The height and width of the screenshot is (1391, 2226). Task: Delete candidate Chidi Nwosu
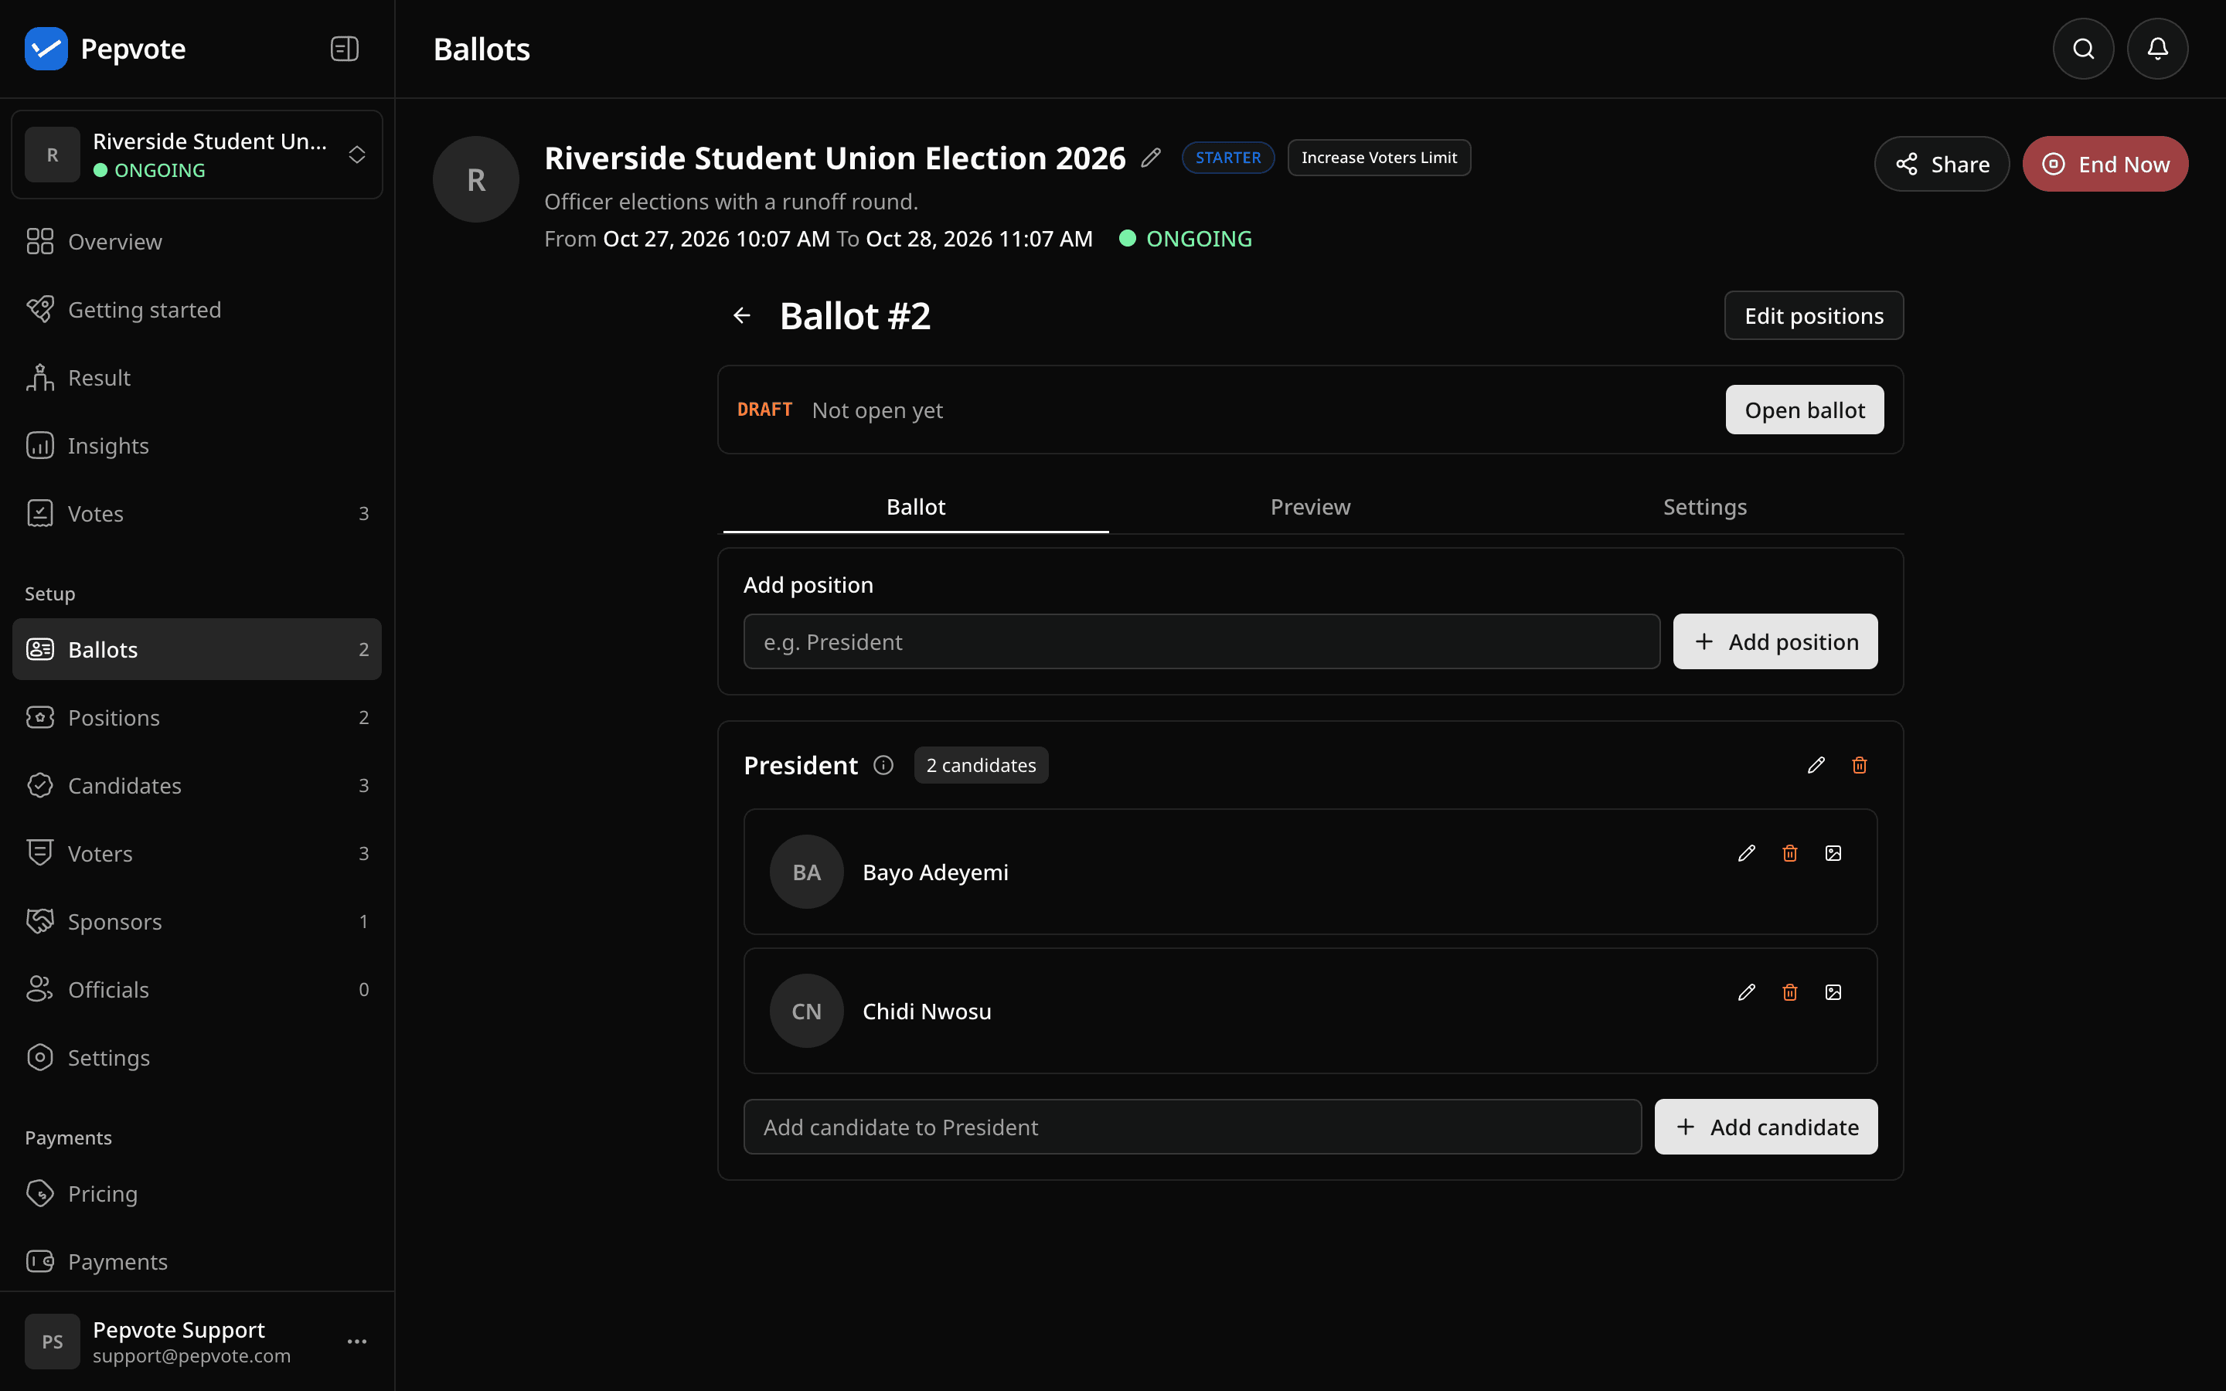tap(1789, 993)
